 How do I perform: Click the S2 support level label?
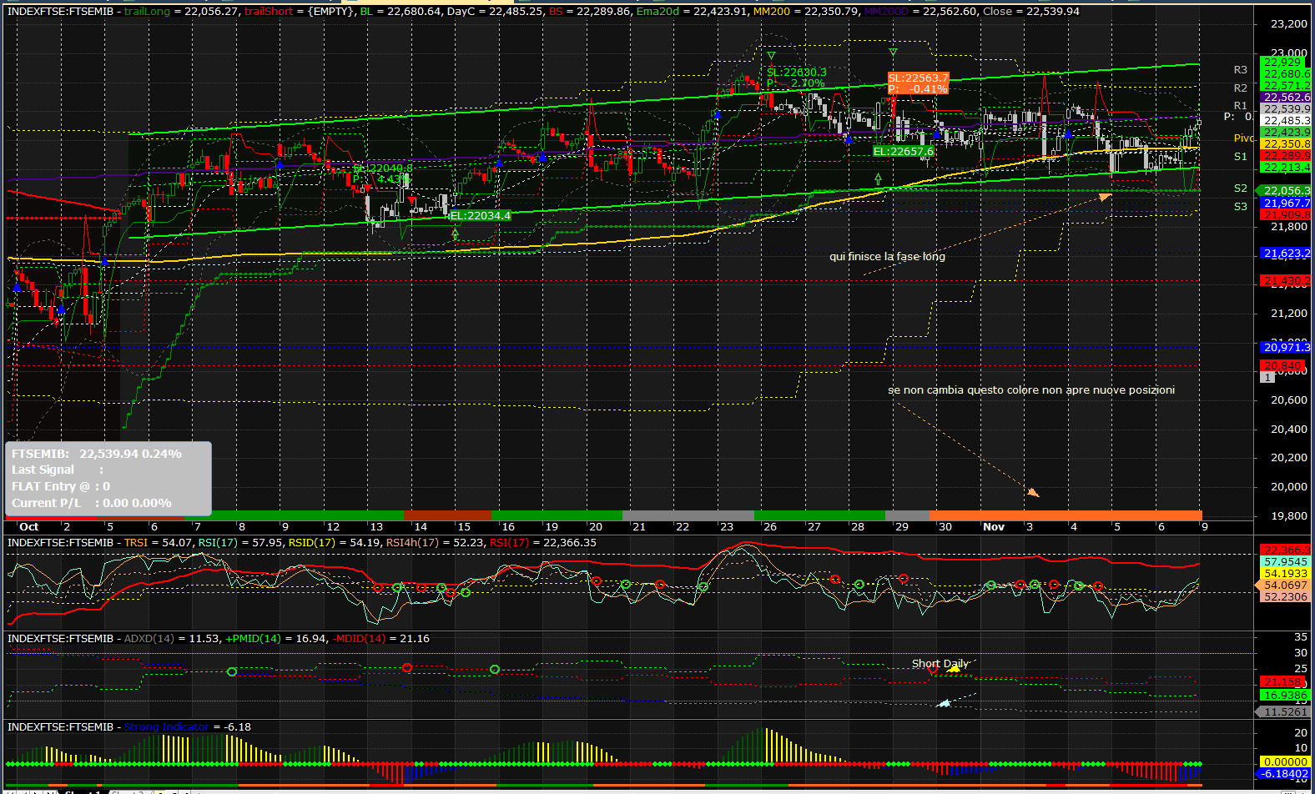1241,188
